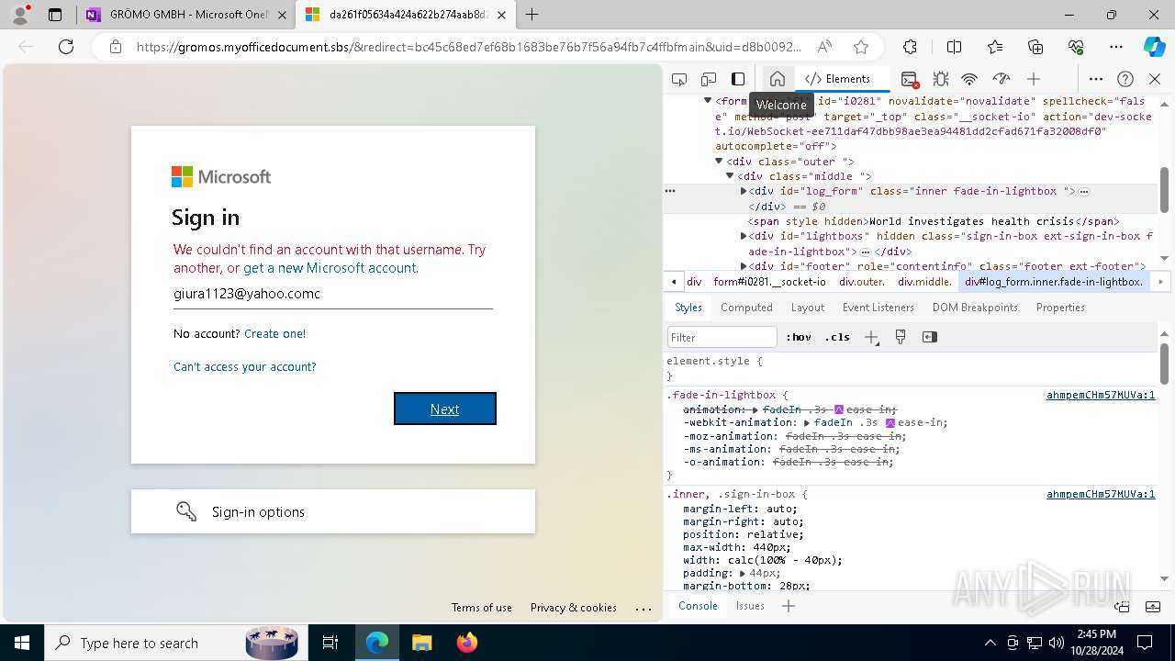The image size is (1175, 661).
Task: Open the Console tool with error badge
Action: point(910,79)
